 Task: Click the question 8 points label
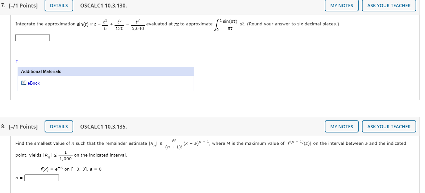coord(19,127)
